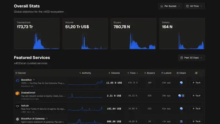Click the BlockRun AI Gateway globe icon
The height and width of the screenshot is (124, 220).
pyautogui.click(x=17, y=119)
